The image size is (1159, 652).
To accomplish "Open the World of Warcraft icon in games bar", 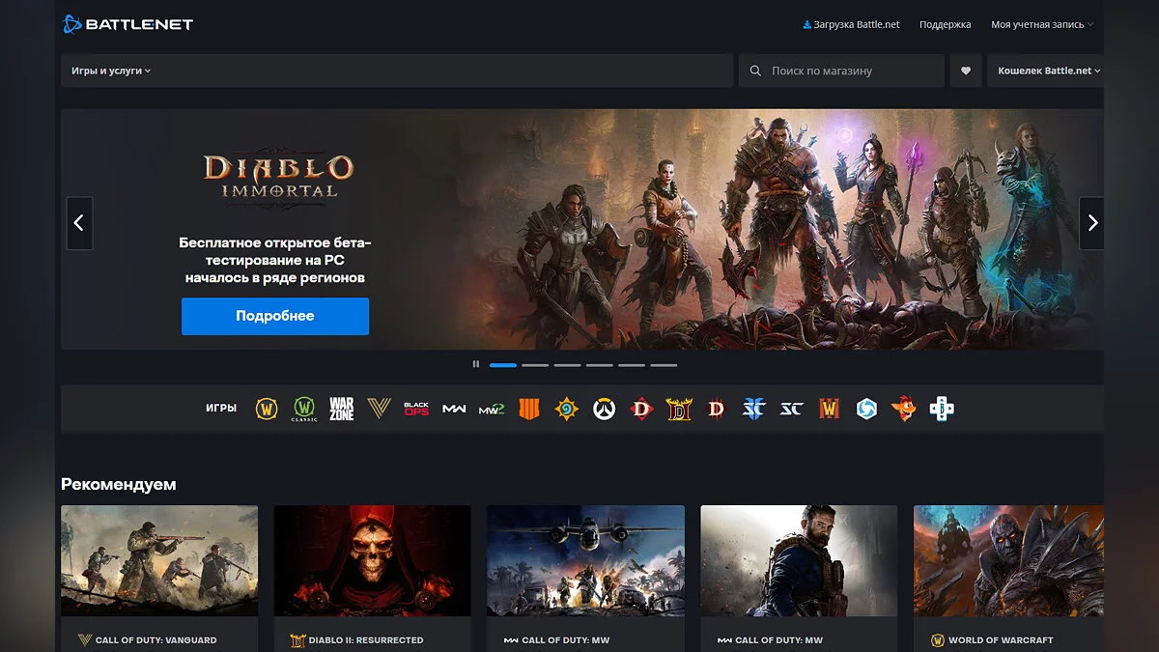I will coord(267,409).
